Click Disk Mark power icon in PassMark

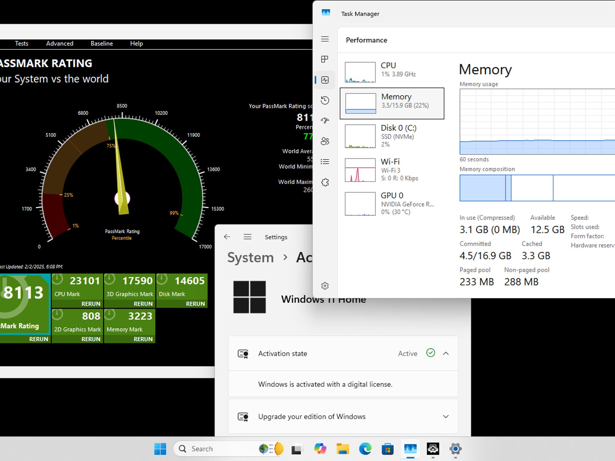click(x=162, y=279)
